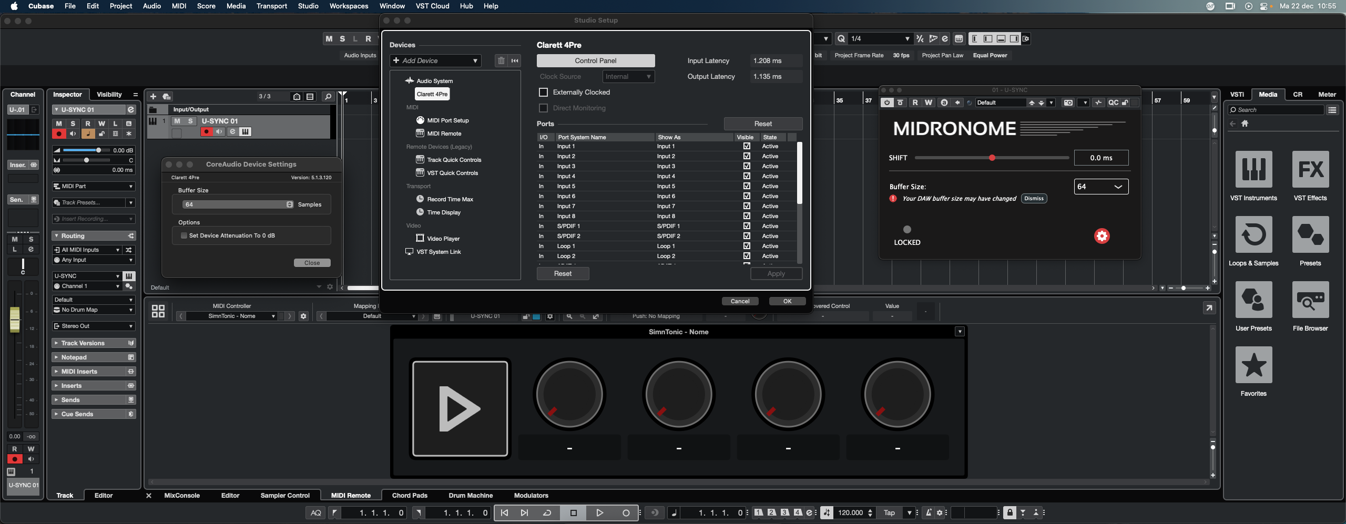Open Loops & Samples media icon
The width and height of the screenshot is (1346, 524).
(1253, 235)
